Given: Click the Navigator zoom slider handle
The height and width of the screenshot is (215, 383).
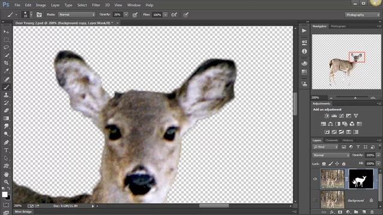Looking at the screenshot, I should click(355, 98).
